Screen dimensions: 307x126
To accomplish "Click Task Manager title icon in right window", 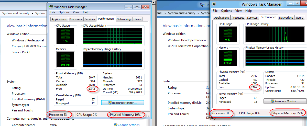I will (x=214, y=4).
